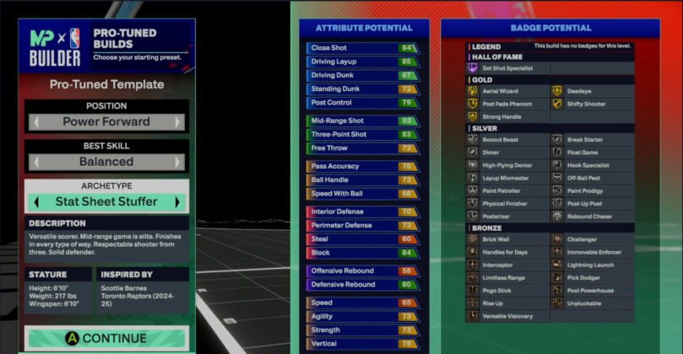Image resolution: width=683 pixels, height=354 pixels.
Task: Click the Gold tier heading
Action: pos(481,80)
